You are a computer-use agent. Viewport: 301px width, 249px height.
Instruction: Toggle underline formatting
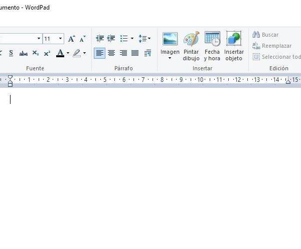pyautogui.click(x=11, y=53)
